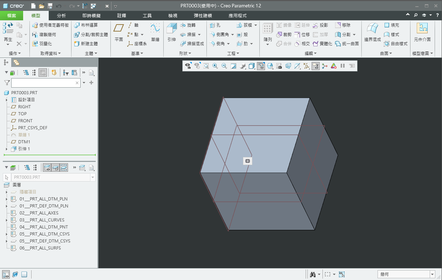Click the 引伸 (Extrude) tool icon
442x280 pixels.
(171, 29)
